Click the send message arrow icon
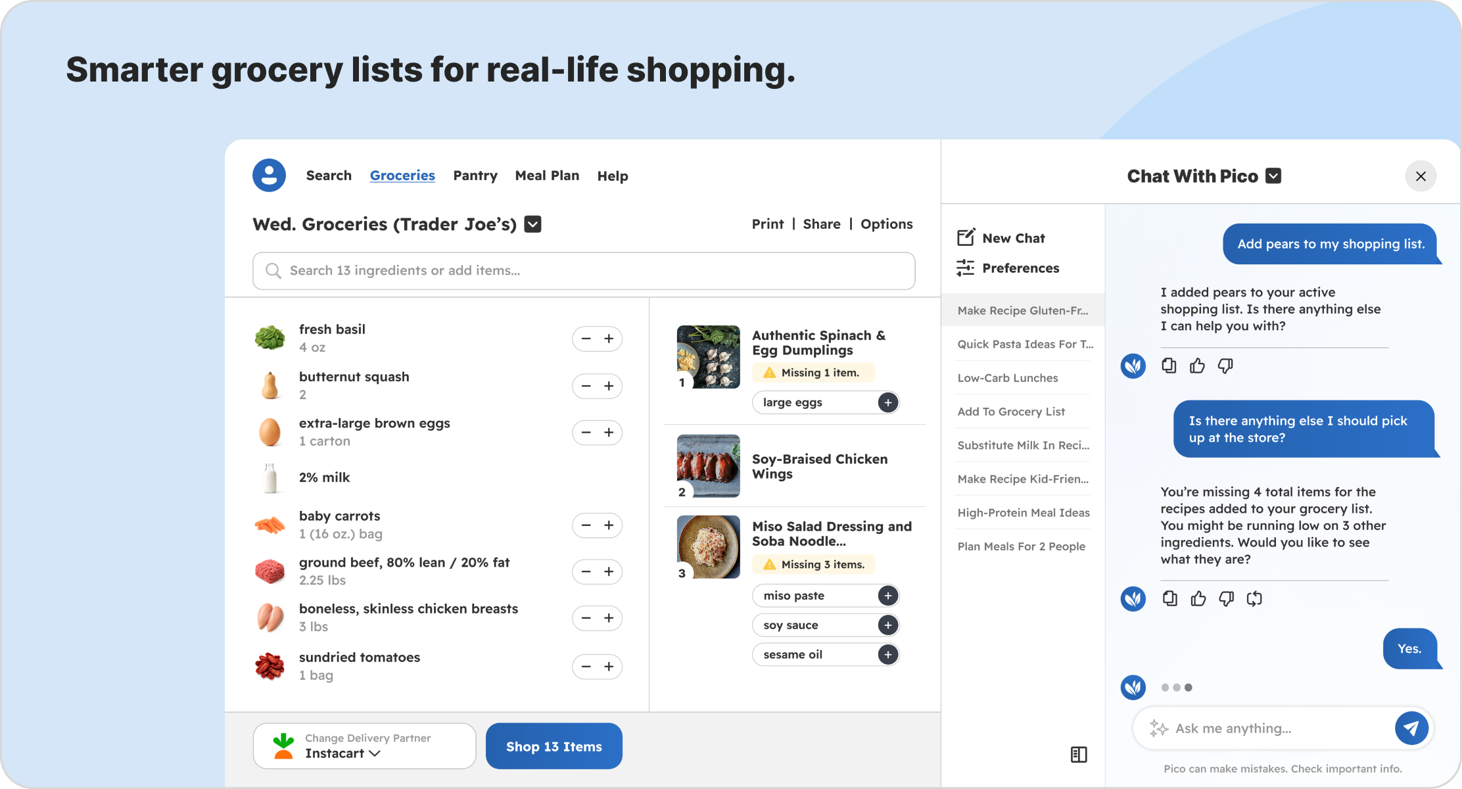The image size is (1462, 789). (1411, 728)
